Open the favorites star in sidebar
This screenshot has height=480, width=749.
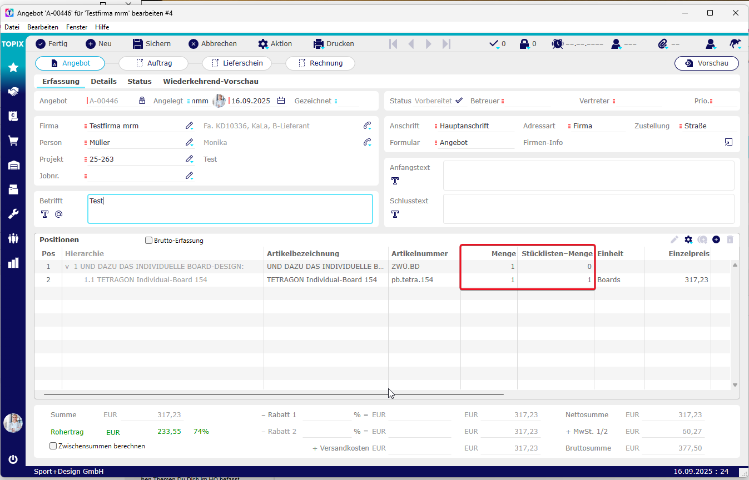coord(13,68)
